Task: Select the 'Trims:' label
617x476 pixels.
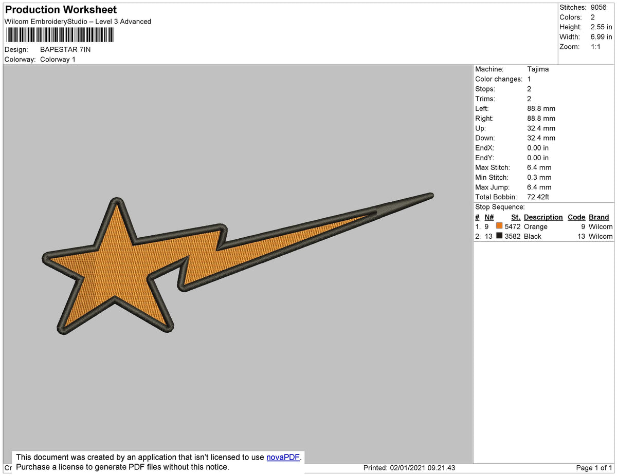Action: 485,99
